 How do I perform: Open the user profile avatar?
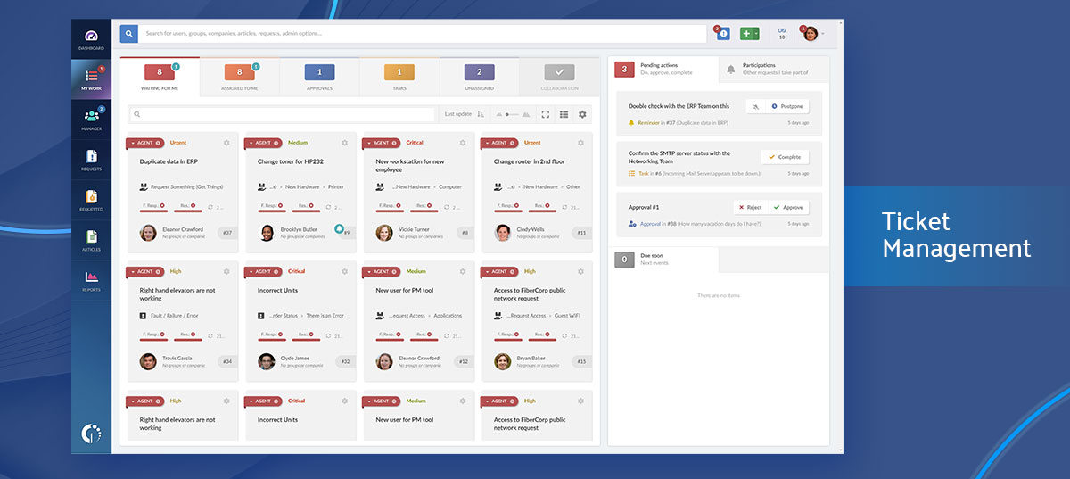coord(810,34)
